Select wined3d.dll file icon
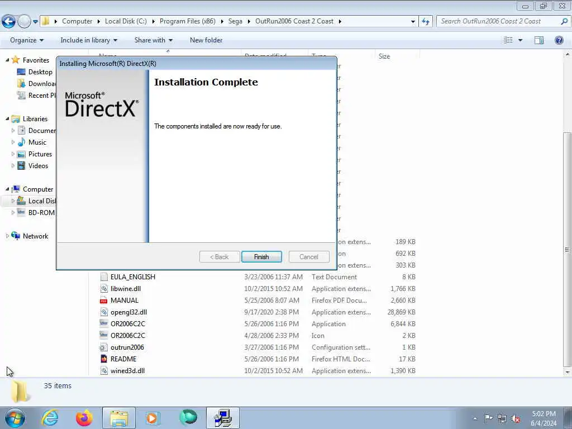Viewport: 572px width, 429px height. click(103, 371)
